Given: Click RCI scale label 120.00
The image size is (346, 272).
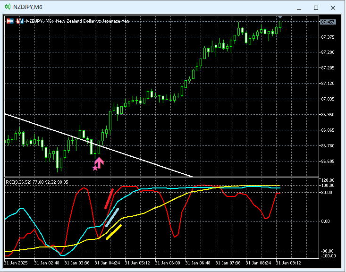Looking at the screenshot, I should click(x=328, y=180).
